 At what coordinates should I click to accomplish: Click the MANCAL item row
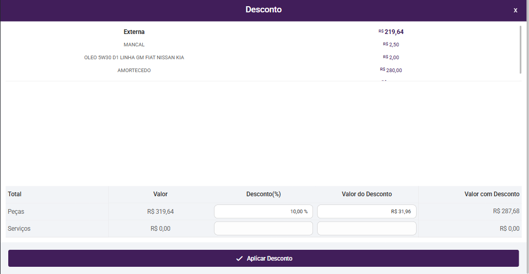[134, 45]
